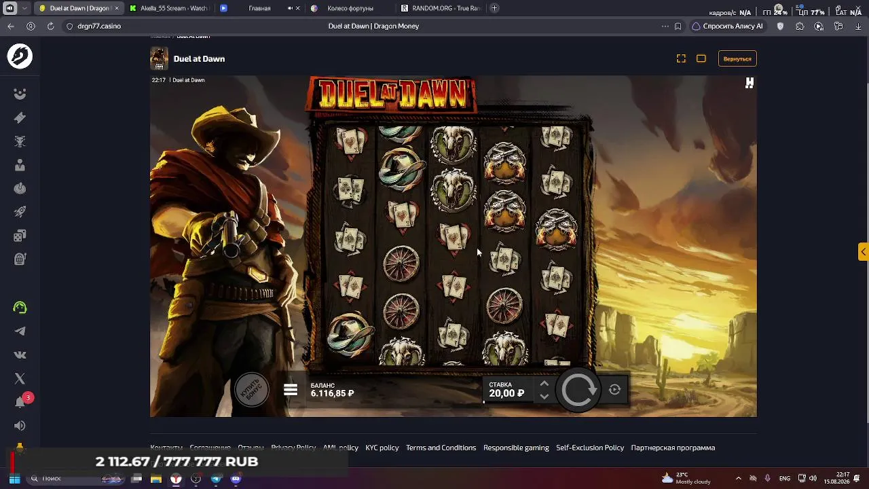Open the ticket icon in sidebar
This screenshot has width=869, height=489.
20,117
